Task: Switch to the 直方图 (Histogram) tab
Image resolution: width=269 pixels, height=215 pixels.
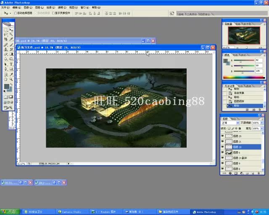Action: 247,24
